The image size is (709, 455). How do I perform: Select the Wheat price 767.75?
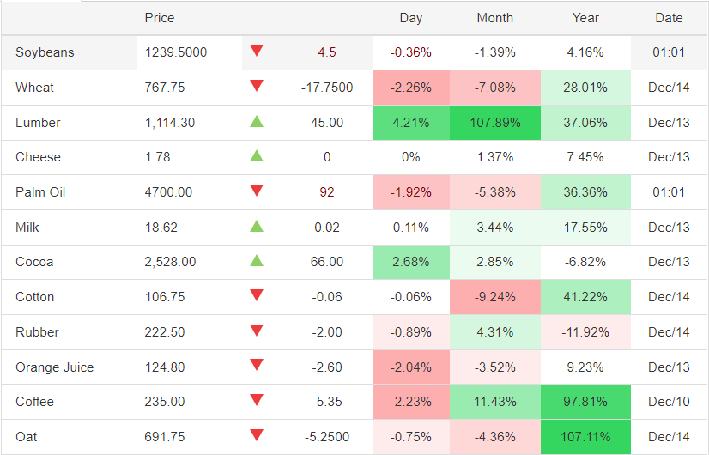pyautogui.click(x=165, y=88)
